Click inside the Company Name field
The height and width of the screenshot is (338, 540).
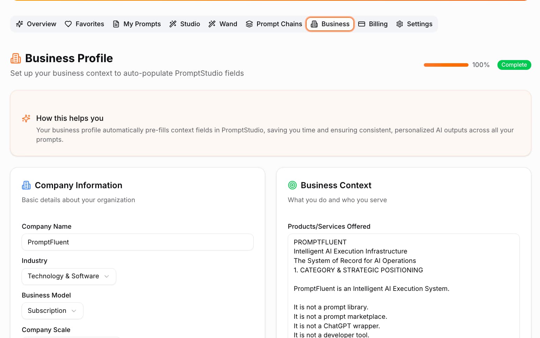point(137,242)
